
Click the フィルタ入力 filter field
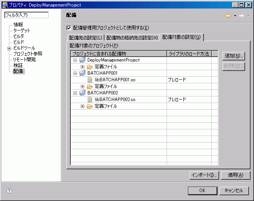pos(26,15)
